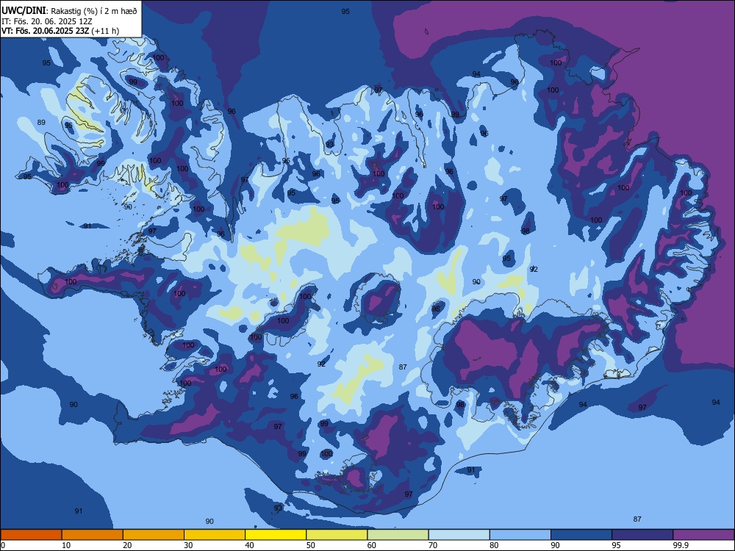
Task: Click legend tick label '80'
Action: [x=494, y=545]
